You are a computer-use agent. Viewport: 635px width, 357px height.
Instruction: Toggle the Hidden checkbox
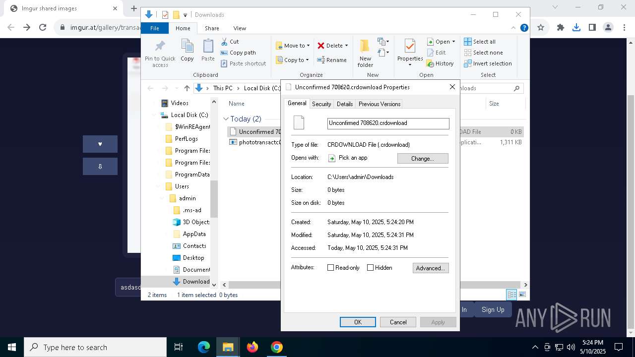click(370, 268)
